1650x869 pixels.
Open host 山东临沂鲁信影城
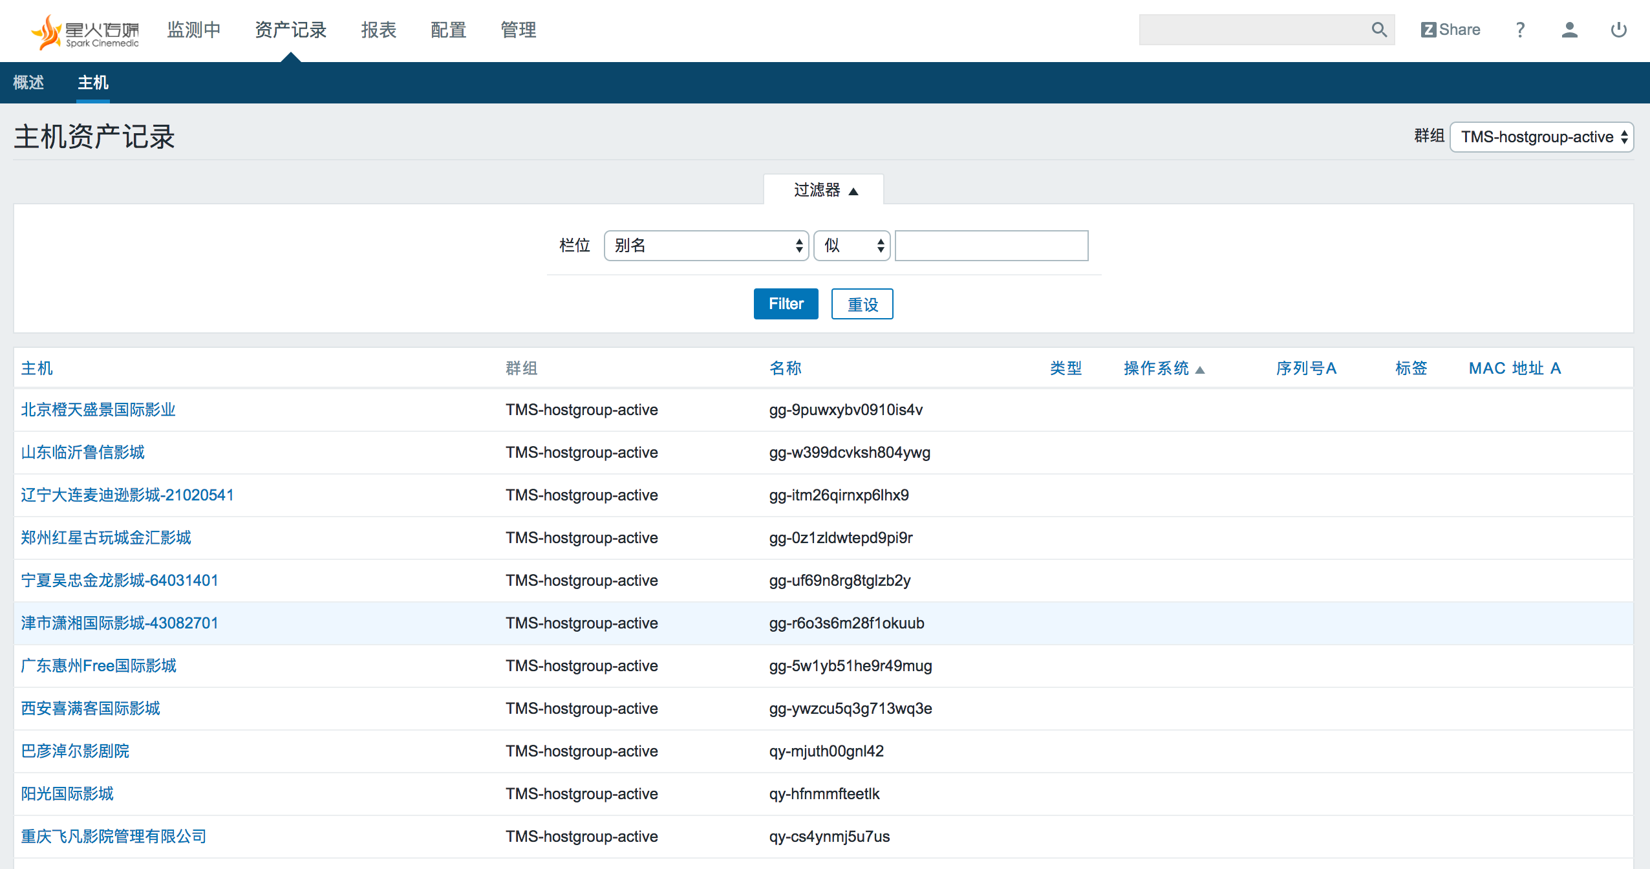83,453
